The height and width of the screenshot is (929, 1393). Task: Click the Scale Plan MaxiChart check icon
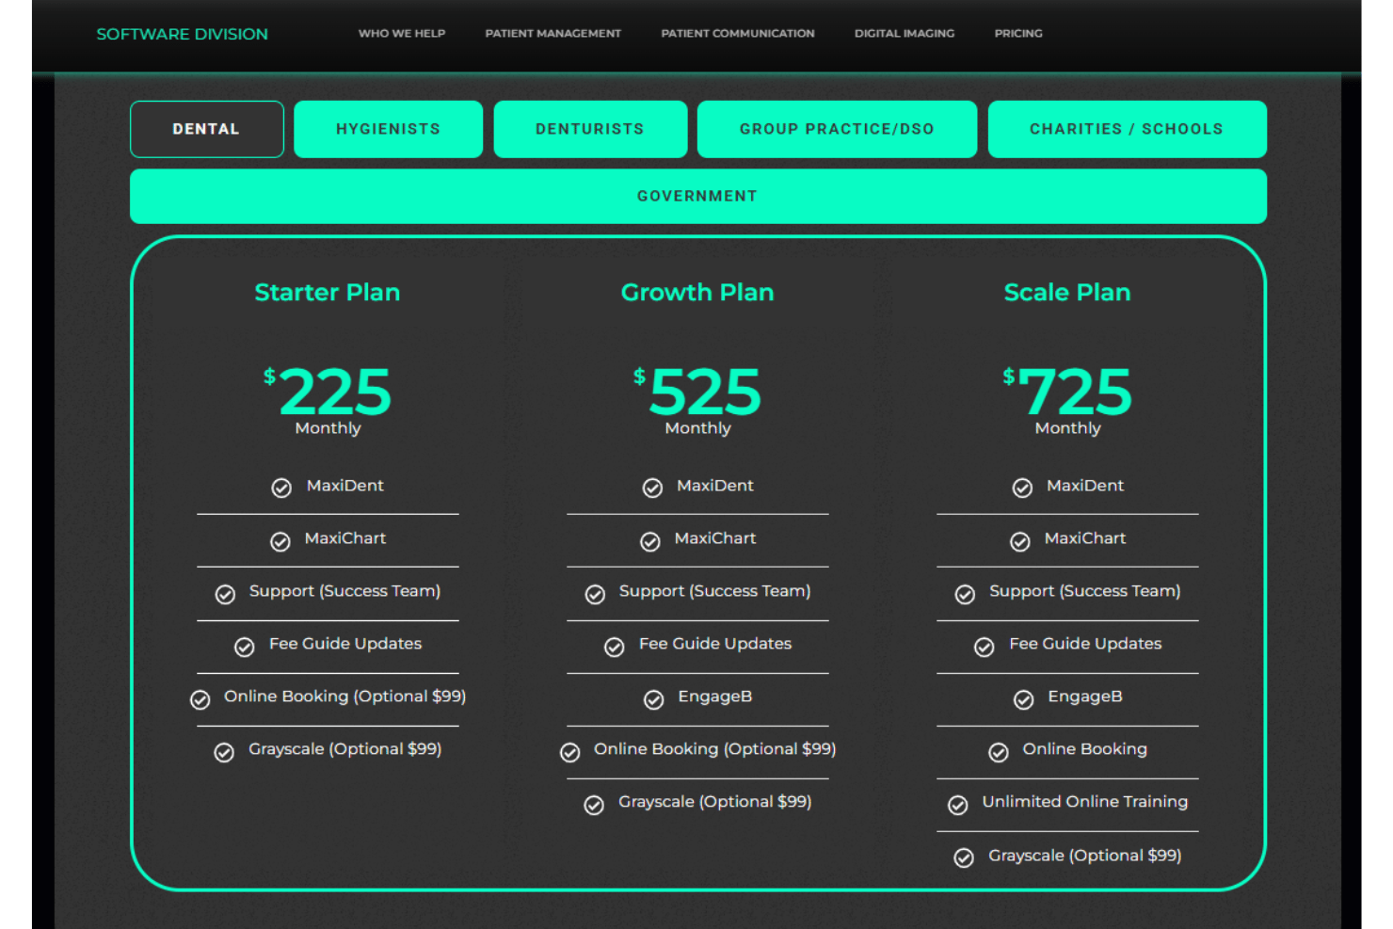tap(1020, 541)
